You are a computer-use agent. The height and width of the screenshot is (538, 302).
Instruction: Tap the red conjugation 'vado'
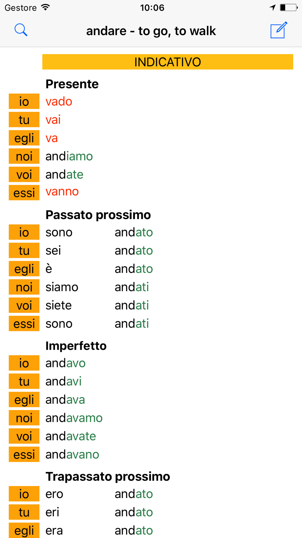point(59,102)
